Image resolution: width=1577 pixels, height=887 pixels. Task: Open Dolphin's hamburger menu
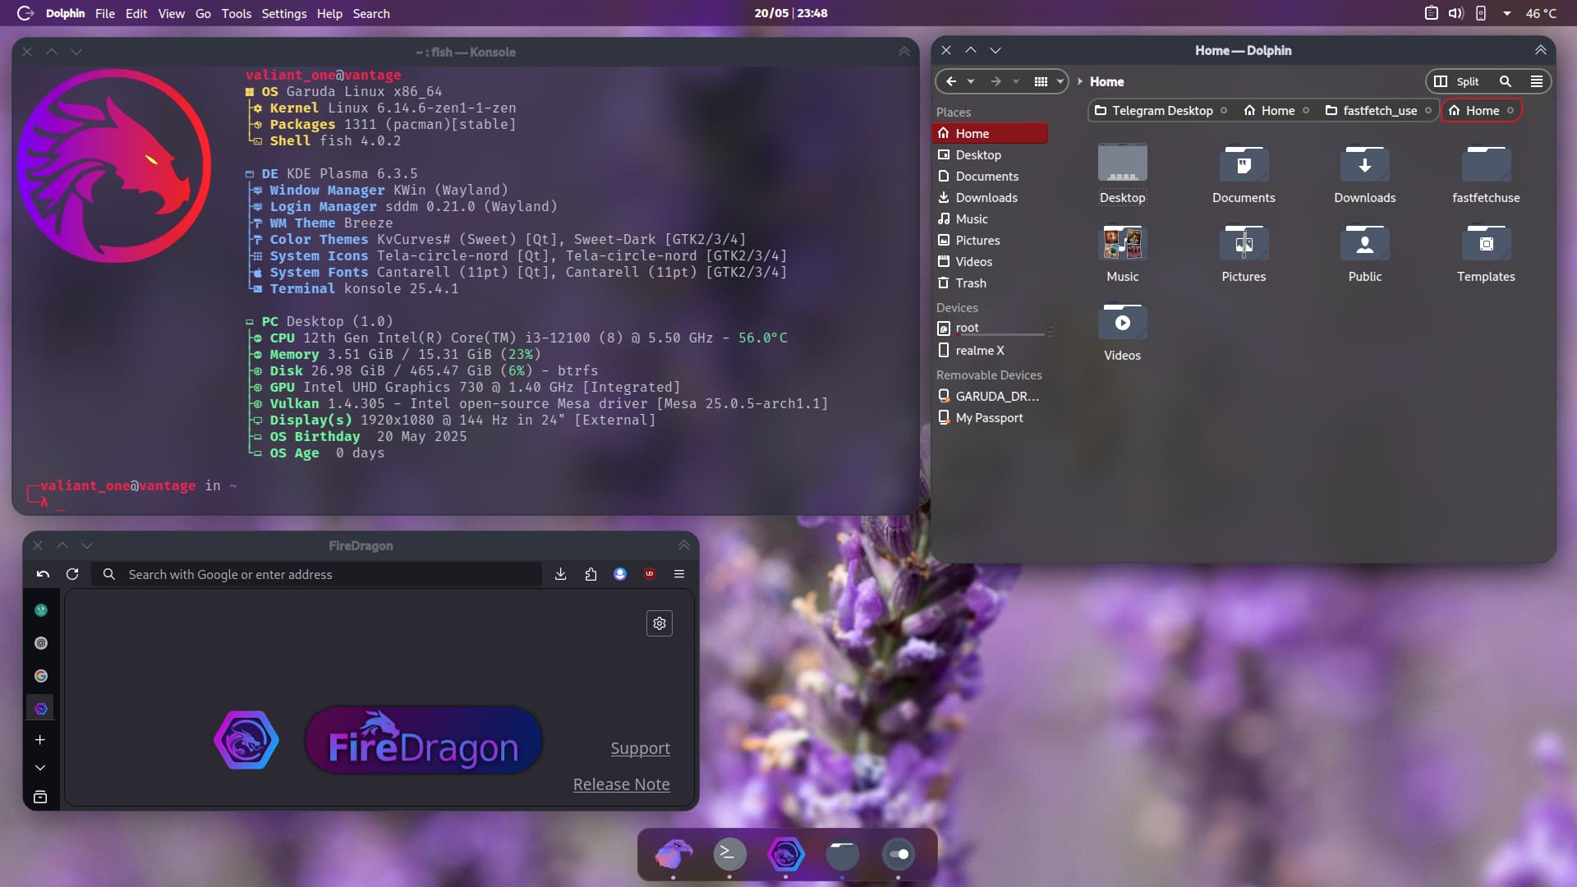coord(1536,81)
